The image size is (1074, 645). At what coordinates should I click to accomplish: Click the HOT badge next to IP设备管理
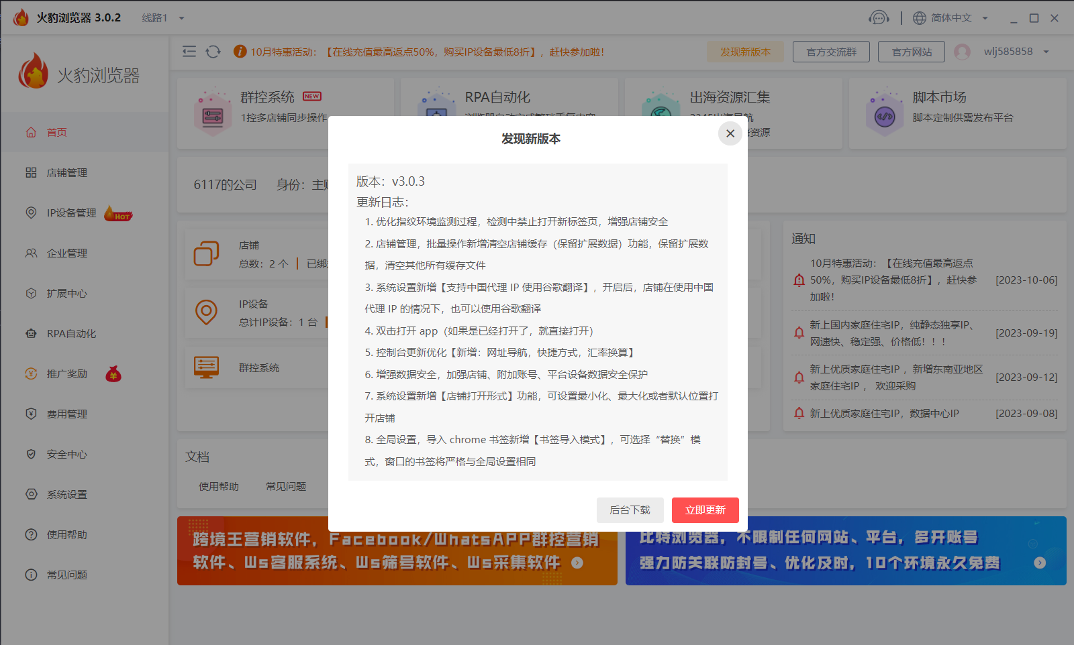click(119, 214)
